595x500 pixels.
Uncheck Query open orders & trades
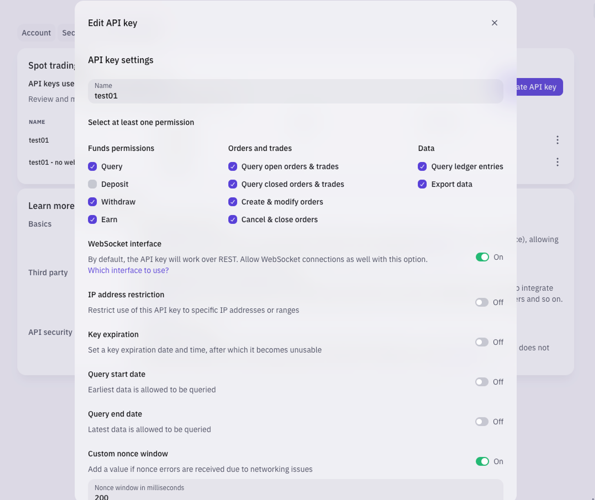pos(233,167)
